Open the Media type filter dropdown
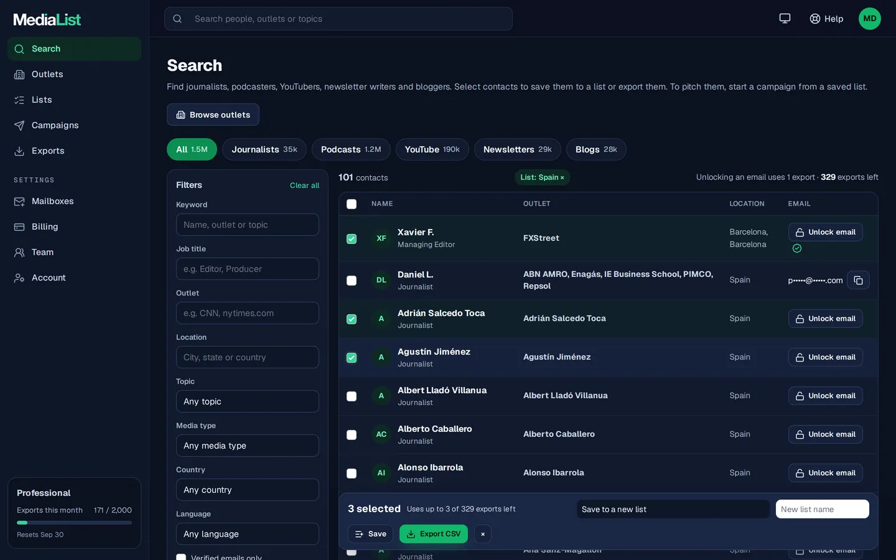The width and height of the screenshot is (896, 560). [x=248, y=446]
